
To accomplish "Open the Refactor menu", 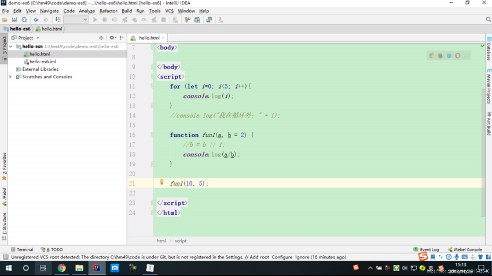I will coord(108,11).
